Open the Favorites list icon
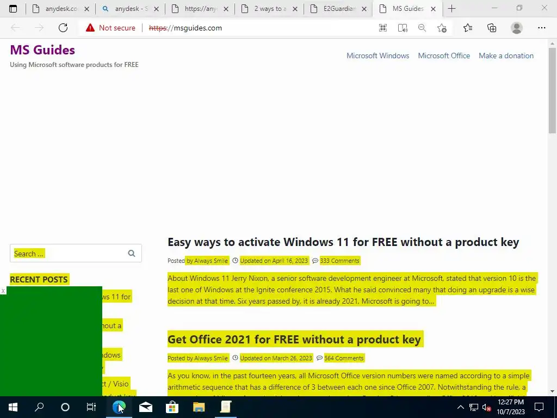This screenshot has height=418, width=557. click(x=468, y=28)
